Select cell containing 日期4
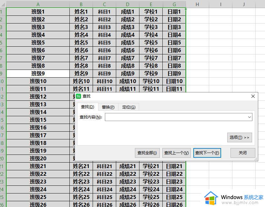 pyautogui.click(x=174, y=35)
